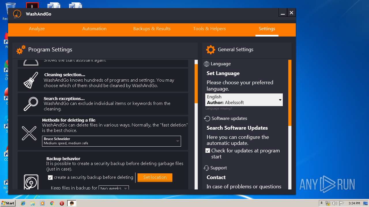
Task: Open the Backups & Results tab
Action: (152, 29)
